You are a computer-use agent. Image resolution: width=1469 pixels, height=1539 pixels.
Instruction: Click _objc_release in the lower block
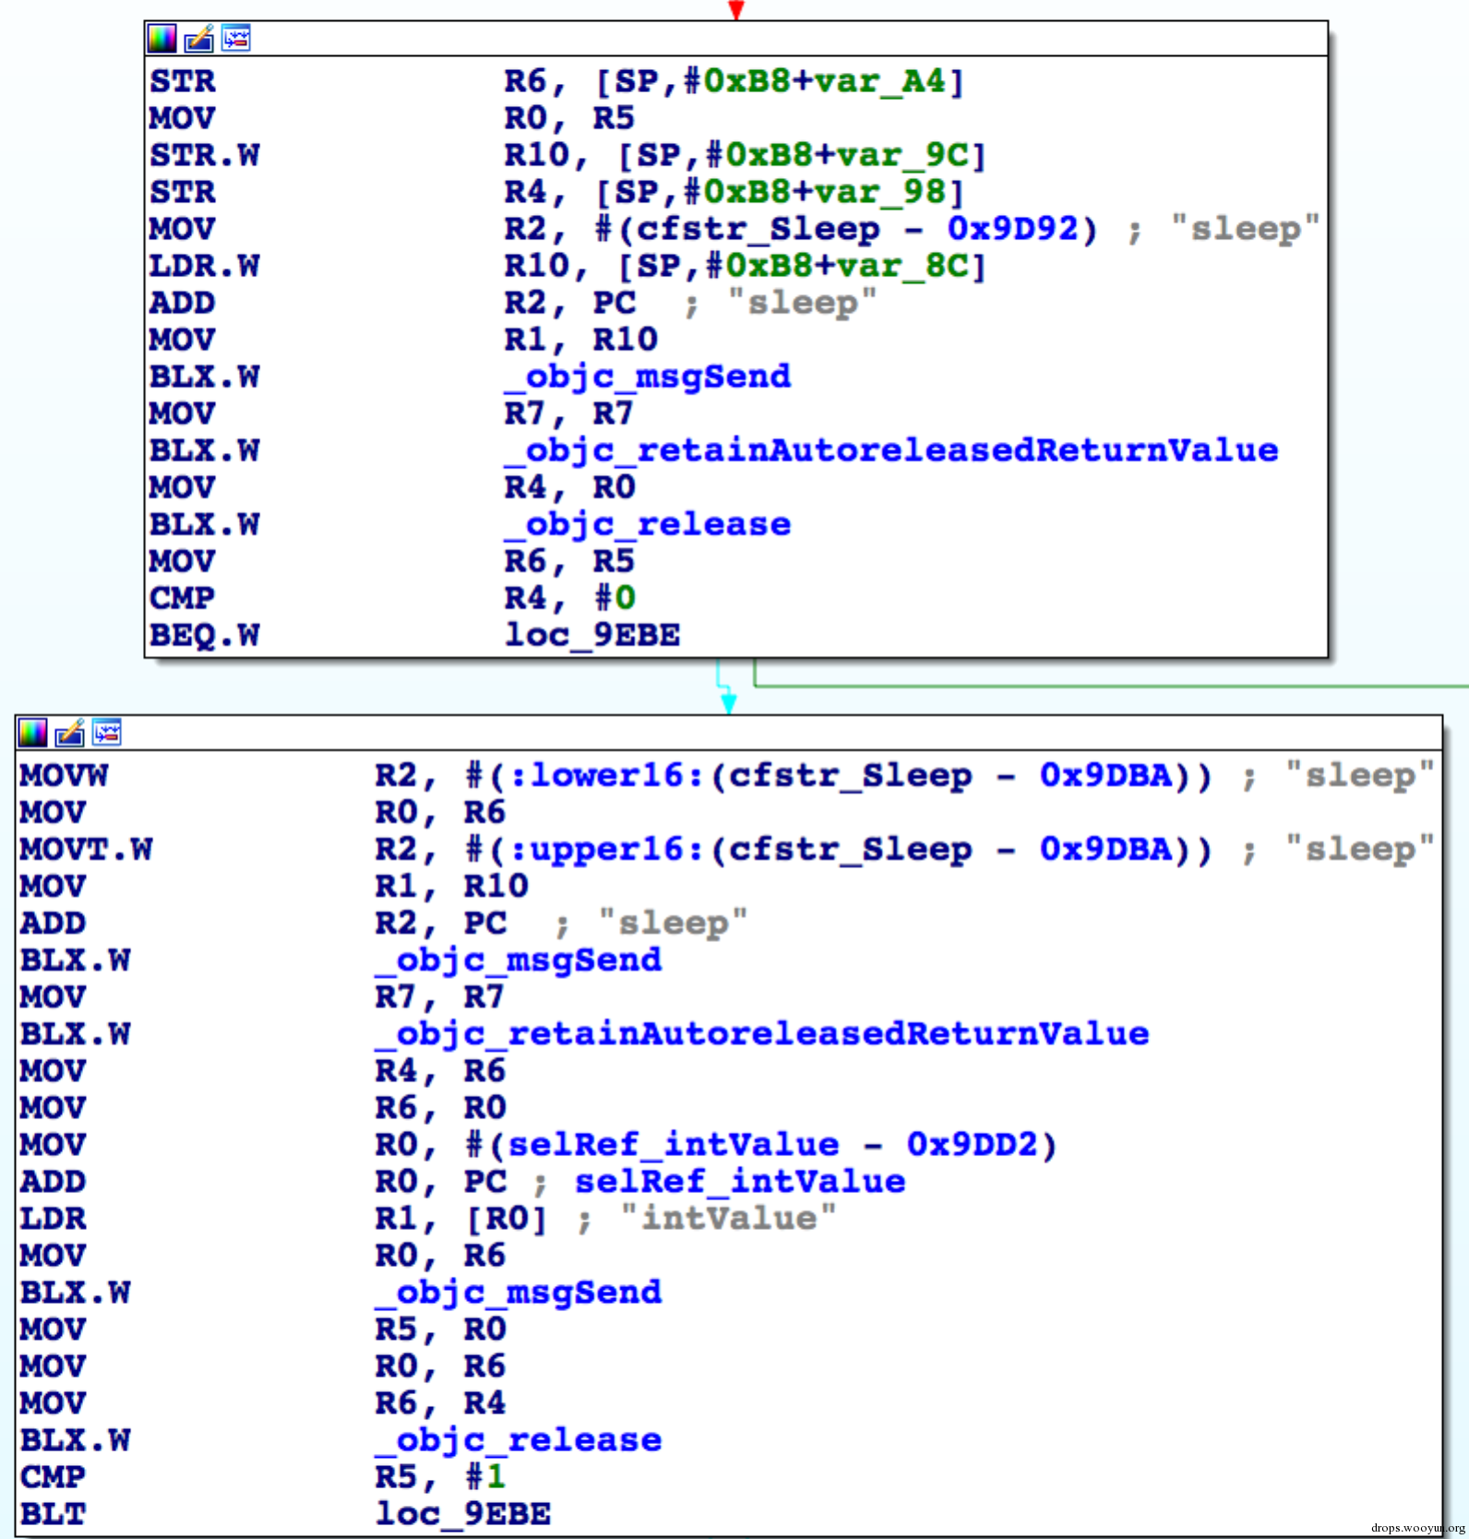click(x=519, y=1439)
